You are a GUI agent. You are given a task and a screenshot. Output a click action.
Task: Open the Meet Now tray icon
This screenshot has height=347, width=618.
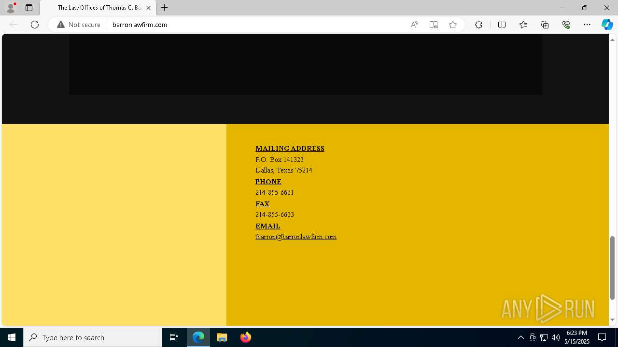[x=533, y=337]
